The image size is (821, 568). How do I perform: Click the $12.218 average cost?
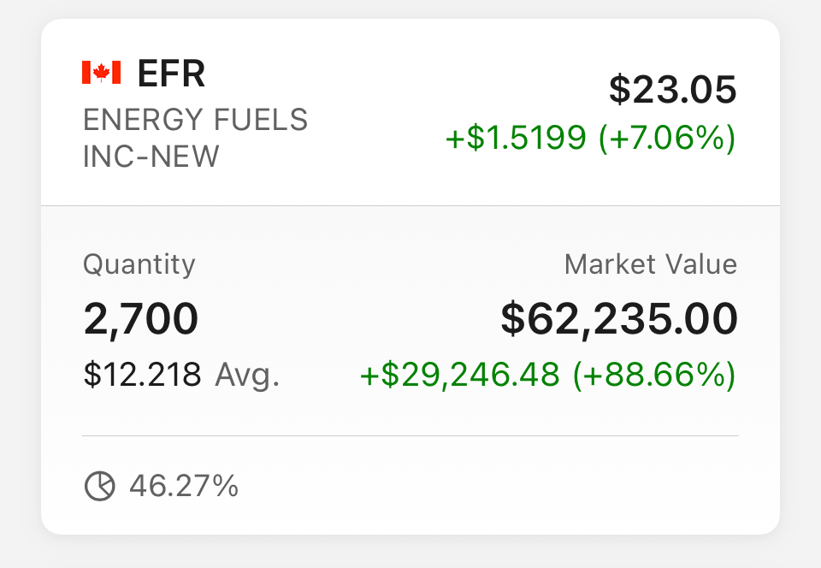(x=143, y=375)
